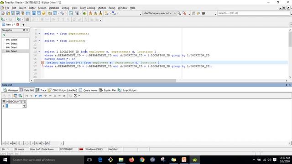Click the green Commit icon in main toolbar
Image resolution: width=292 pixels, height=164 pixels.
(85, 13)
